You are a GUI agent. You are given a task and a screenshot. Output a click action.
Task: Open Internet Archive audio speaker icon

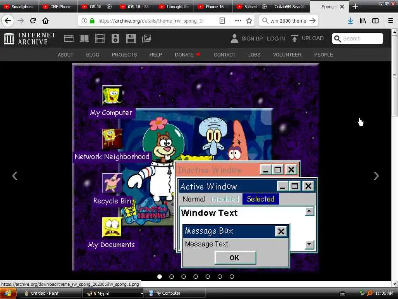115,39
